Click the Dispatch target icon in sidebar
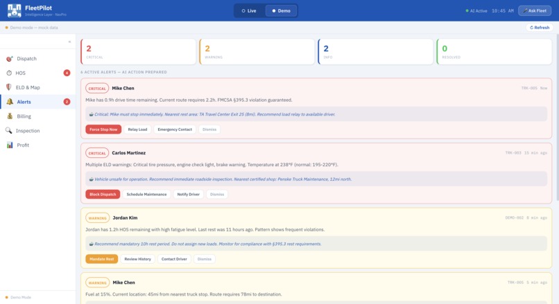Viewport: 559px width, 304px height. [9, 59]
